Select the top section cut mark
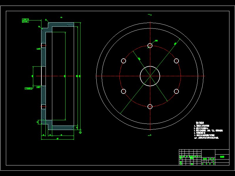The image size is (235, 176). (x=150, y=15)
